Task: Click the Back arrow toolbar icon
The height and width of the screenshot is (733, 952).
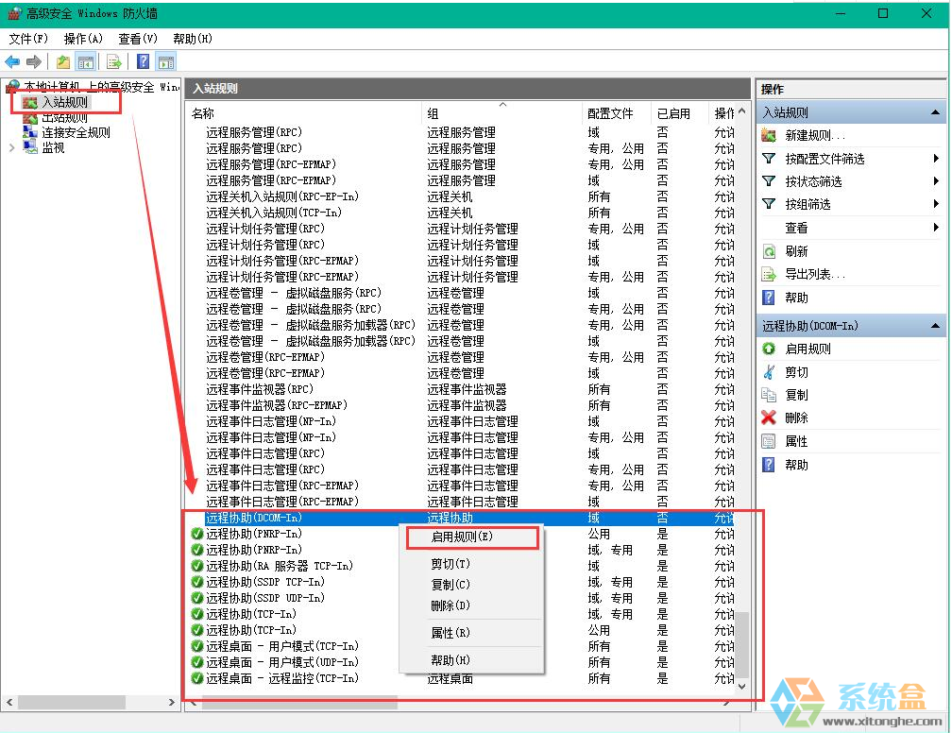Action: pos(12,61)
